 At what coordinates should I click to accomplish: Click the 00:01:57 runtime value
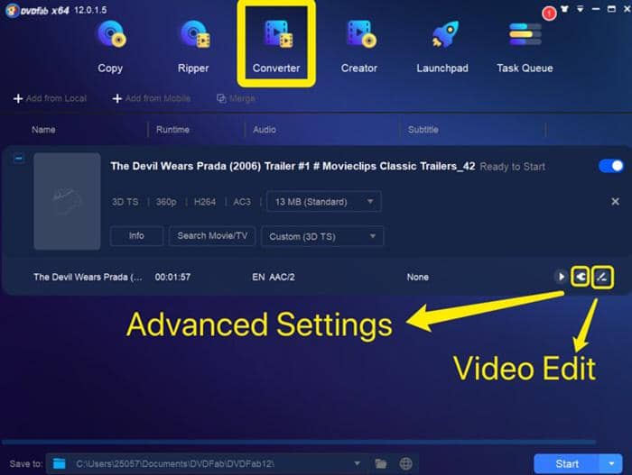[x=172, y=278]
